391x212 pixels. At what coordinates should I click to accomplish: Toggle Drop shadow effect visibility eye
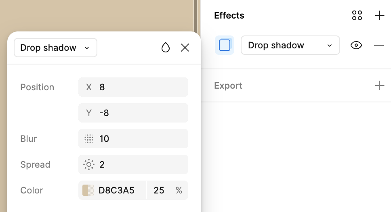(x=356, y=45)
